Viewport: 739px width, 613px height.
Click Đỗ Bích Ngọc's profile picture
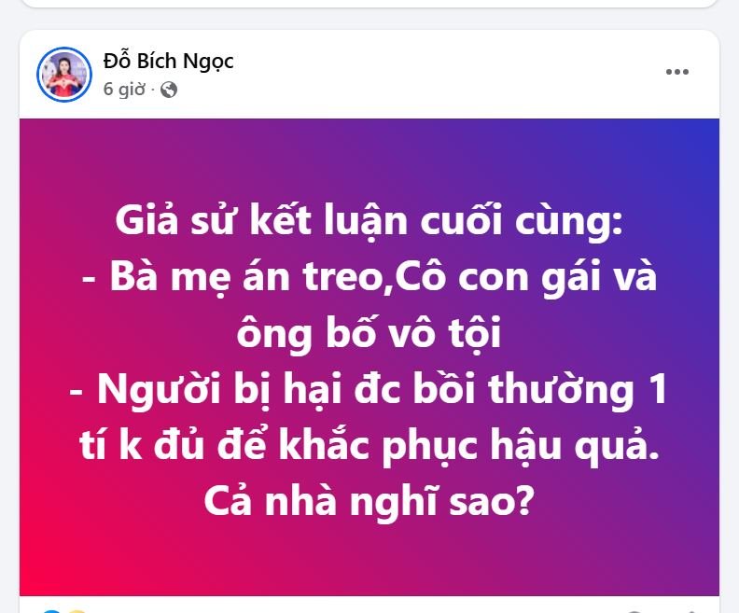point(64,75)
